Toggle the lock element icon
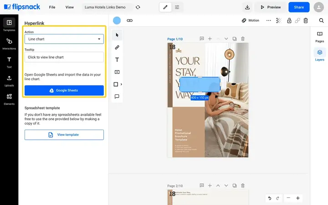 289,20
